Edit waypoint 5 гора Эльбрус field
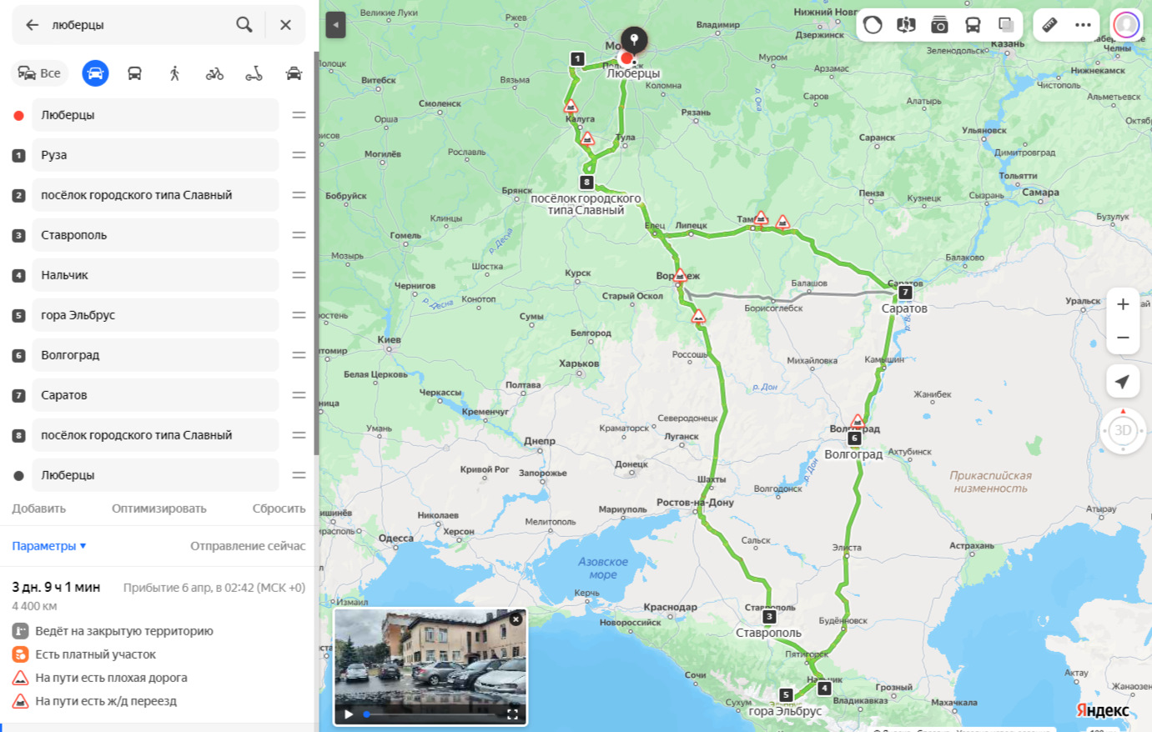 point(155,315)
